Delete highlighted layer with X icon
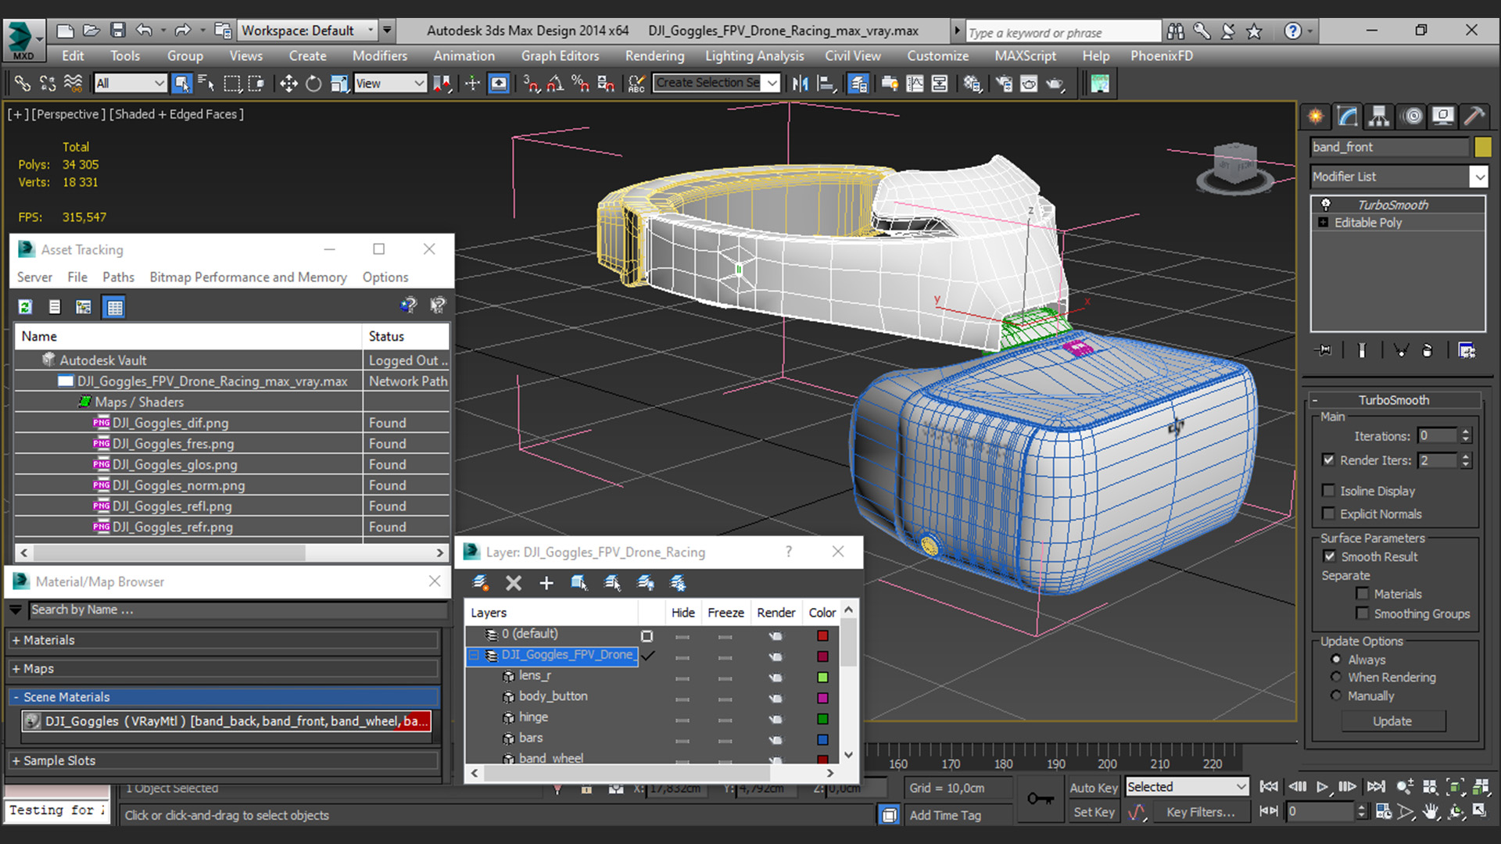The image size is (1501, 844). click(x=514, y=583)
